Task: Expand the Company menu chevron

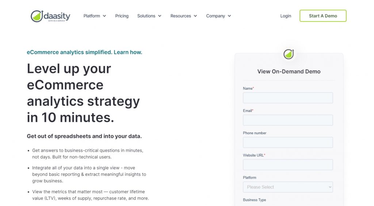Action: [x=229, y=16]
